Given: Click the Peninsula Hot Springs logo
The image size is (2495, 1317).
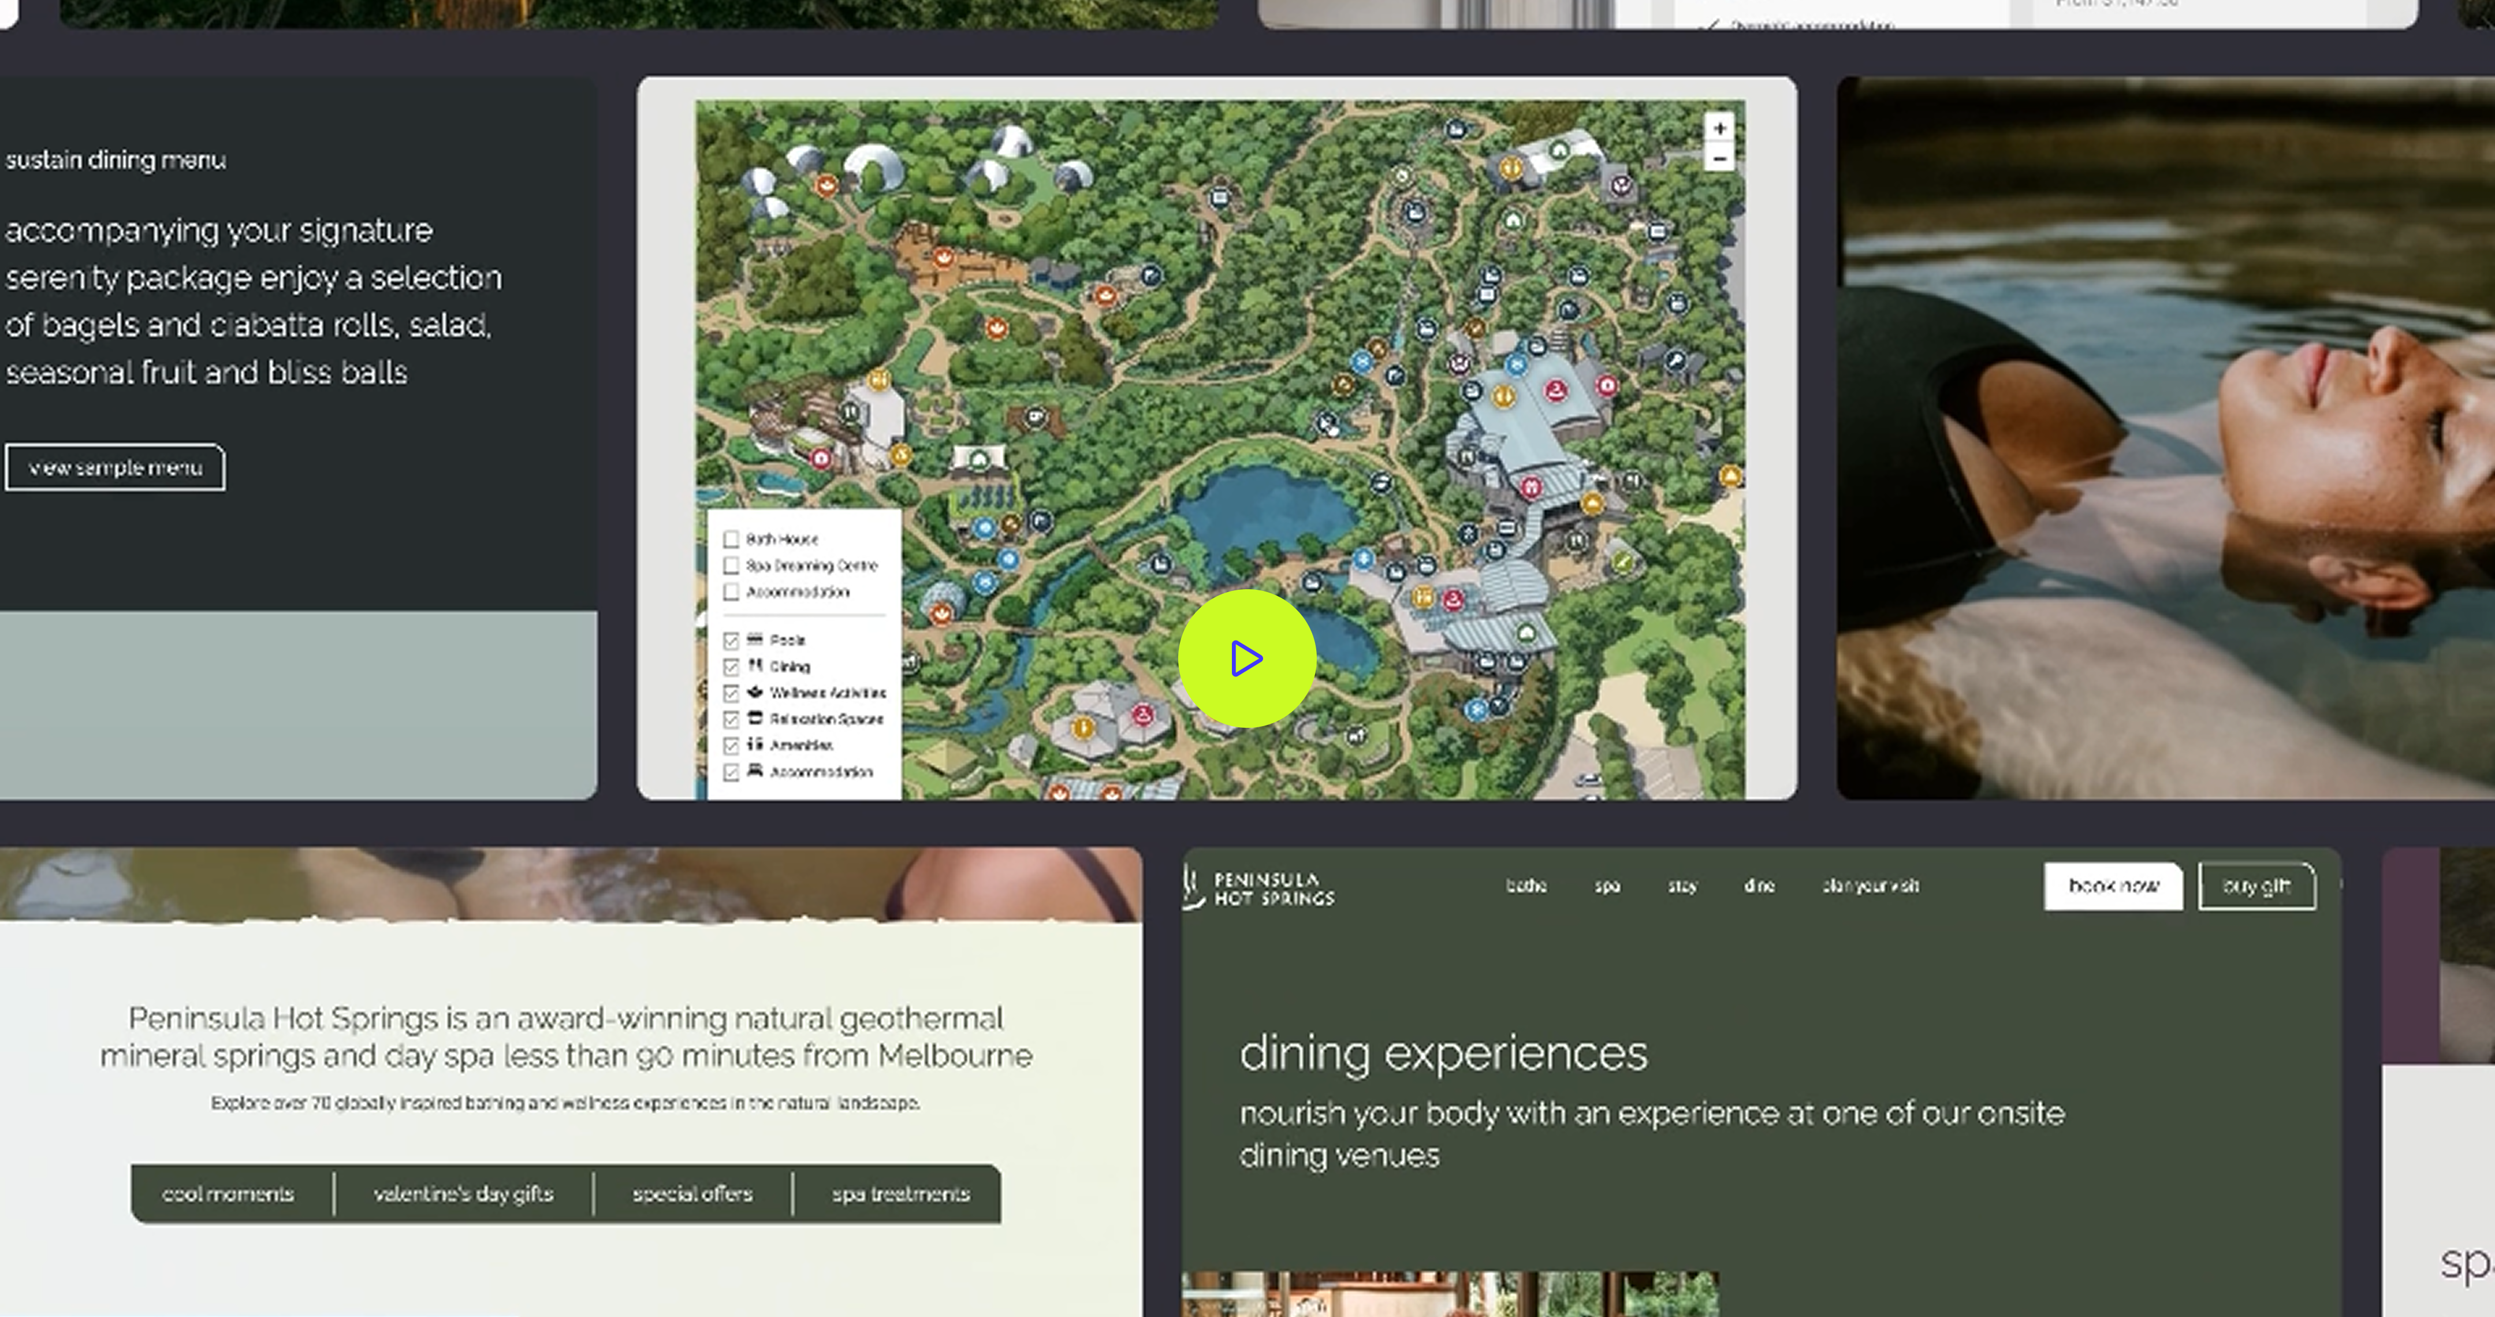Looking at the screenshot, I should [1259, 888].
